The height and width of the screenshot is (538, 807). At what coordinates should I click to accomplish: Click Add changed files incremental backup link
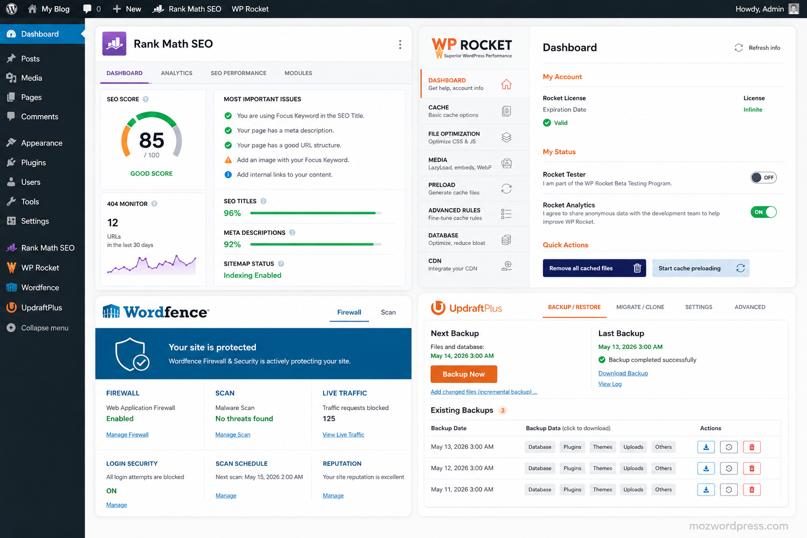tap(484, 392)
